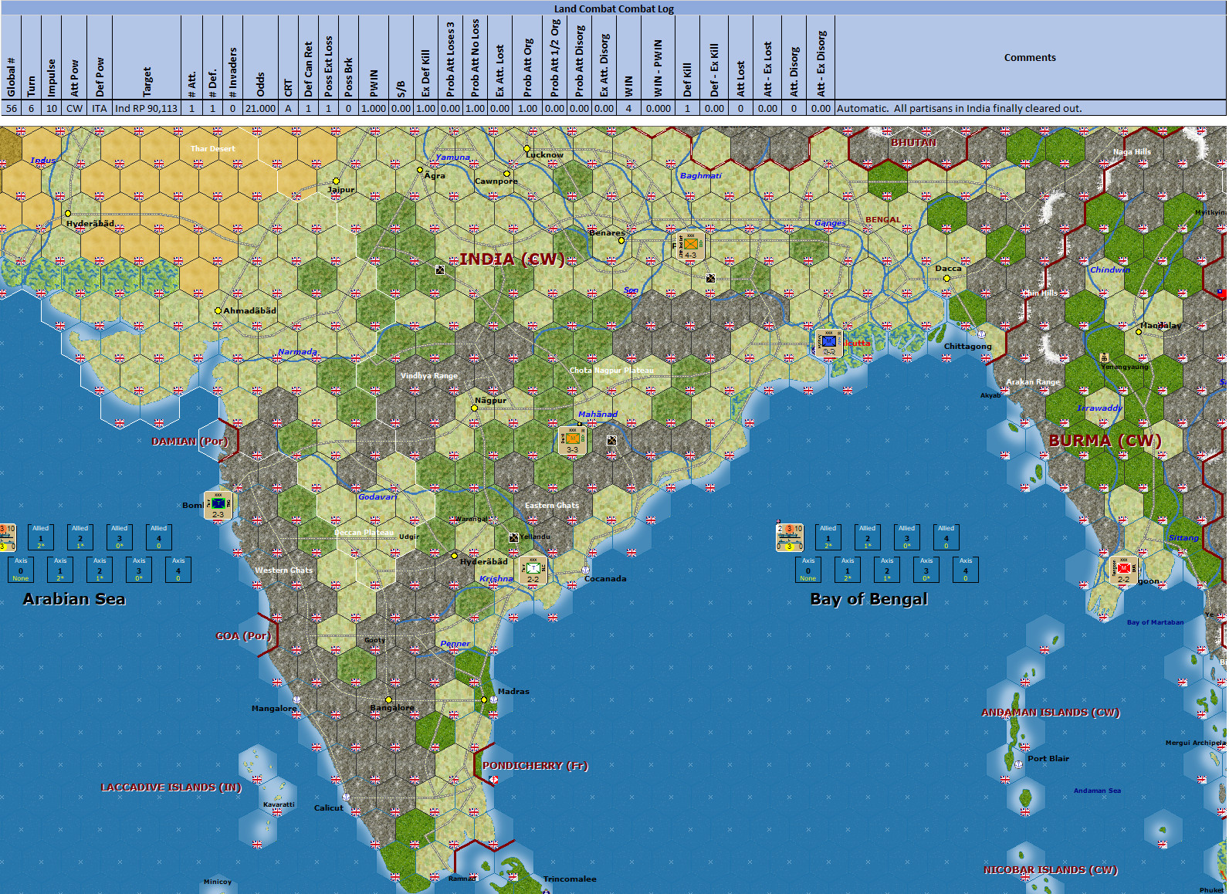Click the Target column header
The height and width of the screenshot is (894, 1229).
(x=147, y=58)
